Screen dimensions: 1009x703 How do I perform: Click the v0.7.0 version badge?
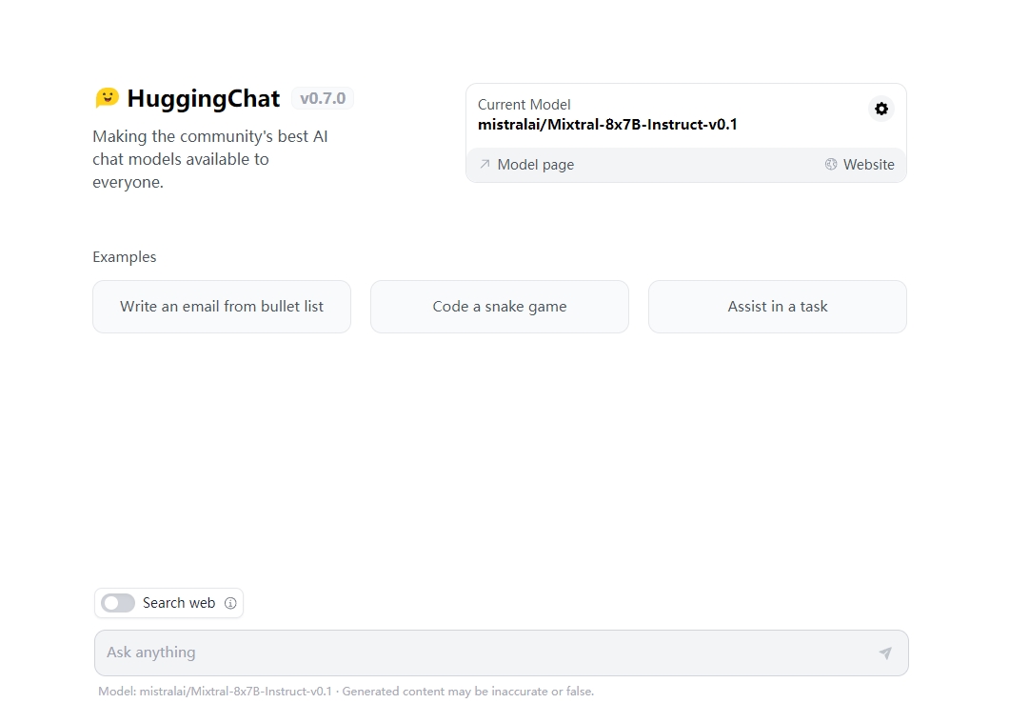[323, 98]
